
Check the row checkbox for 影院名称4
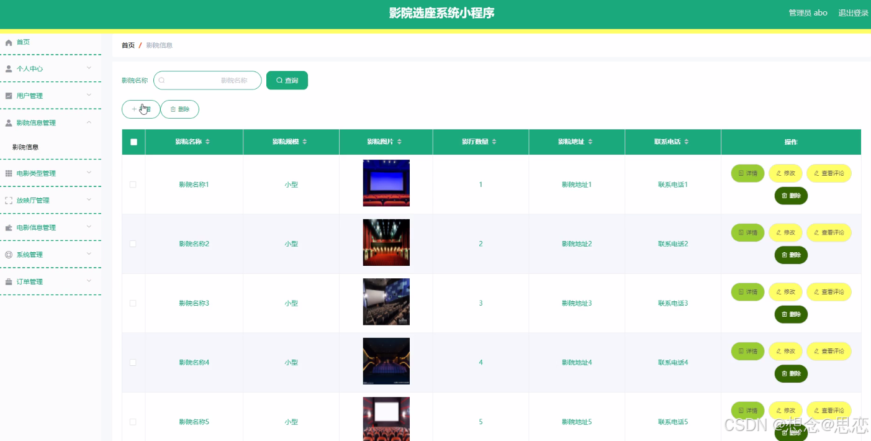[x=133, y=363]
